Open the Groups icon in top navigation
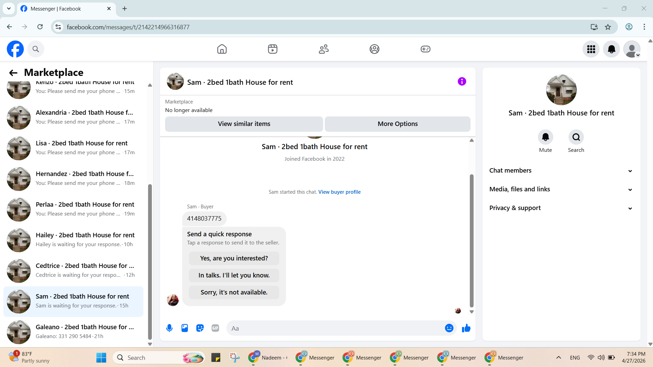653x367 pixels. (x=375, y=49)
